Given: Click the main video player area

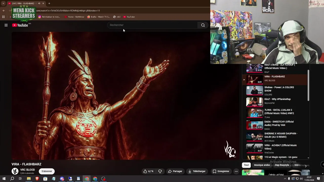Looking at the screenshot, I should click(x=125, y=96).
